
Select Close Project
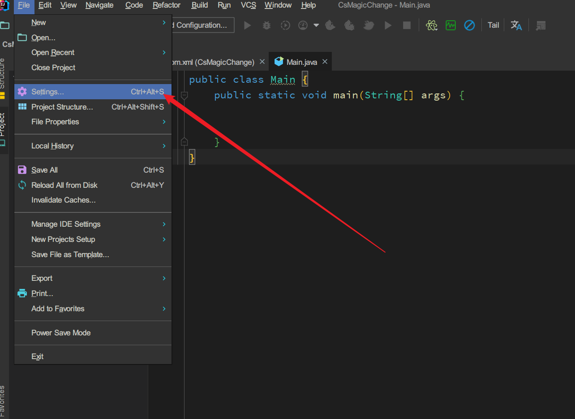pyautogui.click(x=93, y=68)
